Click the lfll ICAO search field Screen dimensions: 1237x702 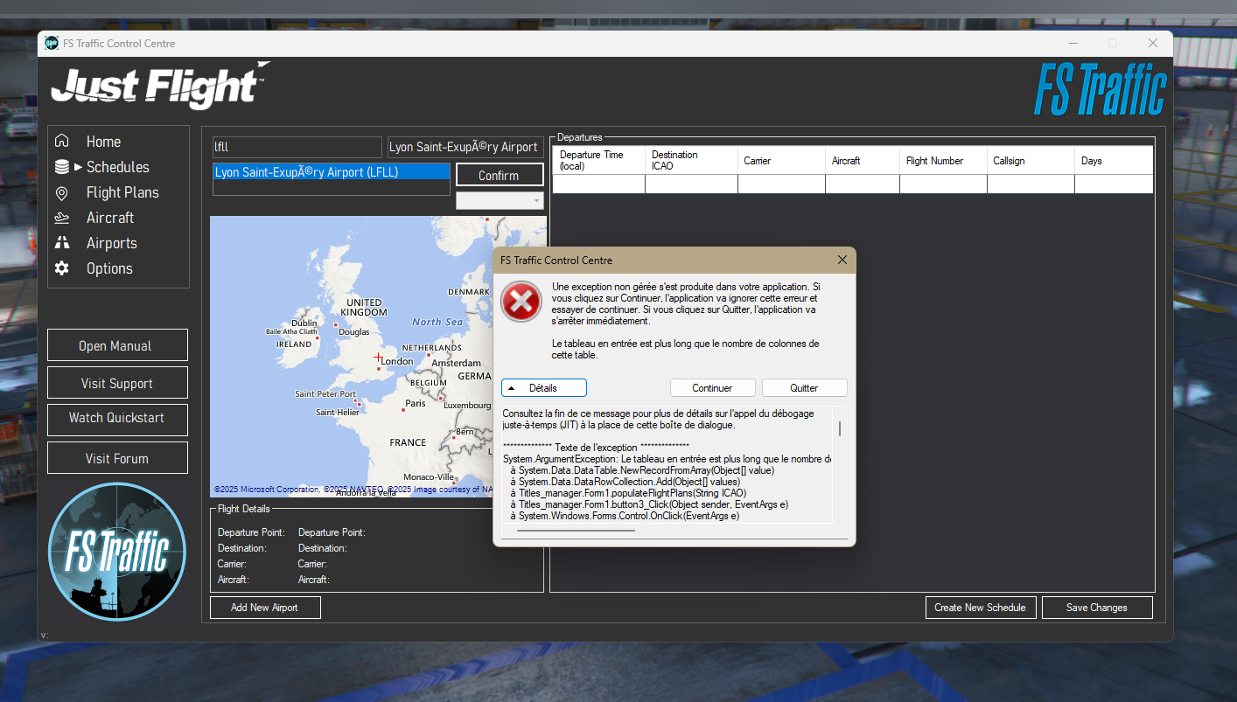tap(297, 147)
